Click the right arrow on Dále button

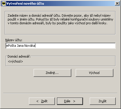pyautogui.click(x=74, y=101)
